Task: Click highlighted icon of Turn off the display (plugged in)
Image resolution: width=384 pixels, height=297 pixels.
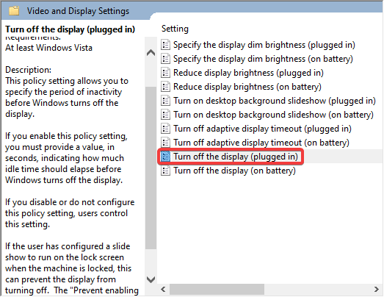Action: tap(165, 157)
